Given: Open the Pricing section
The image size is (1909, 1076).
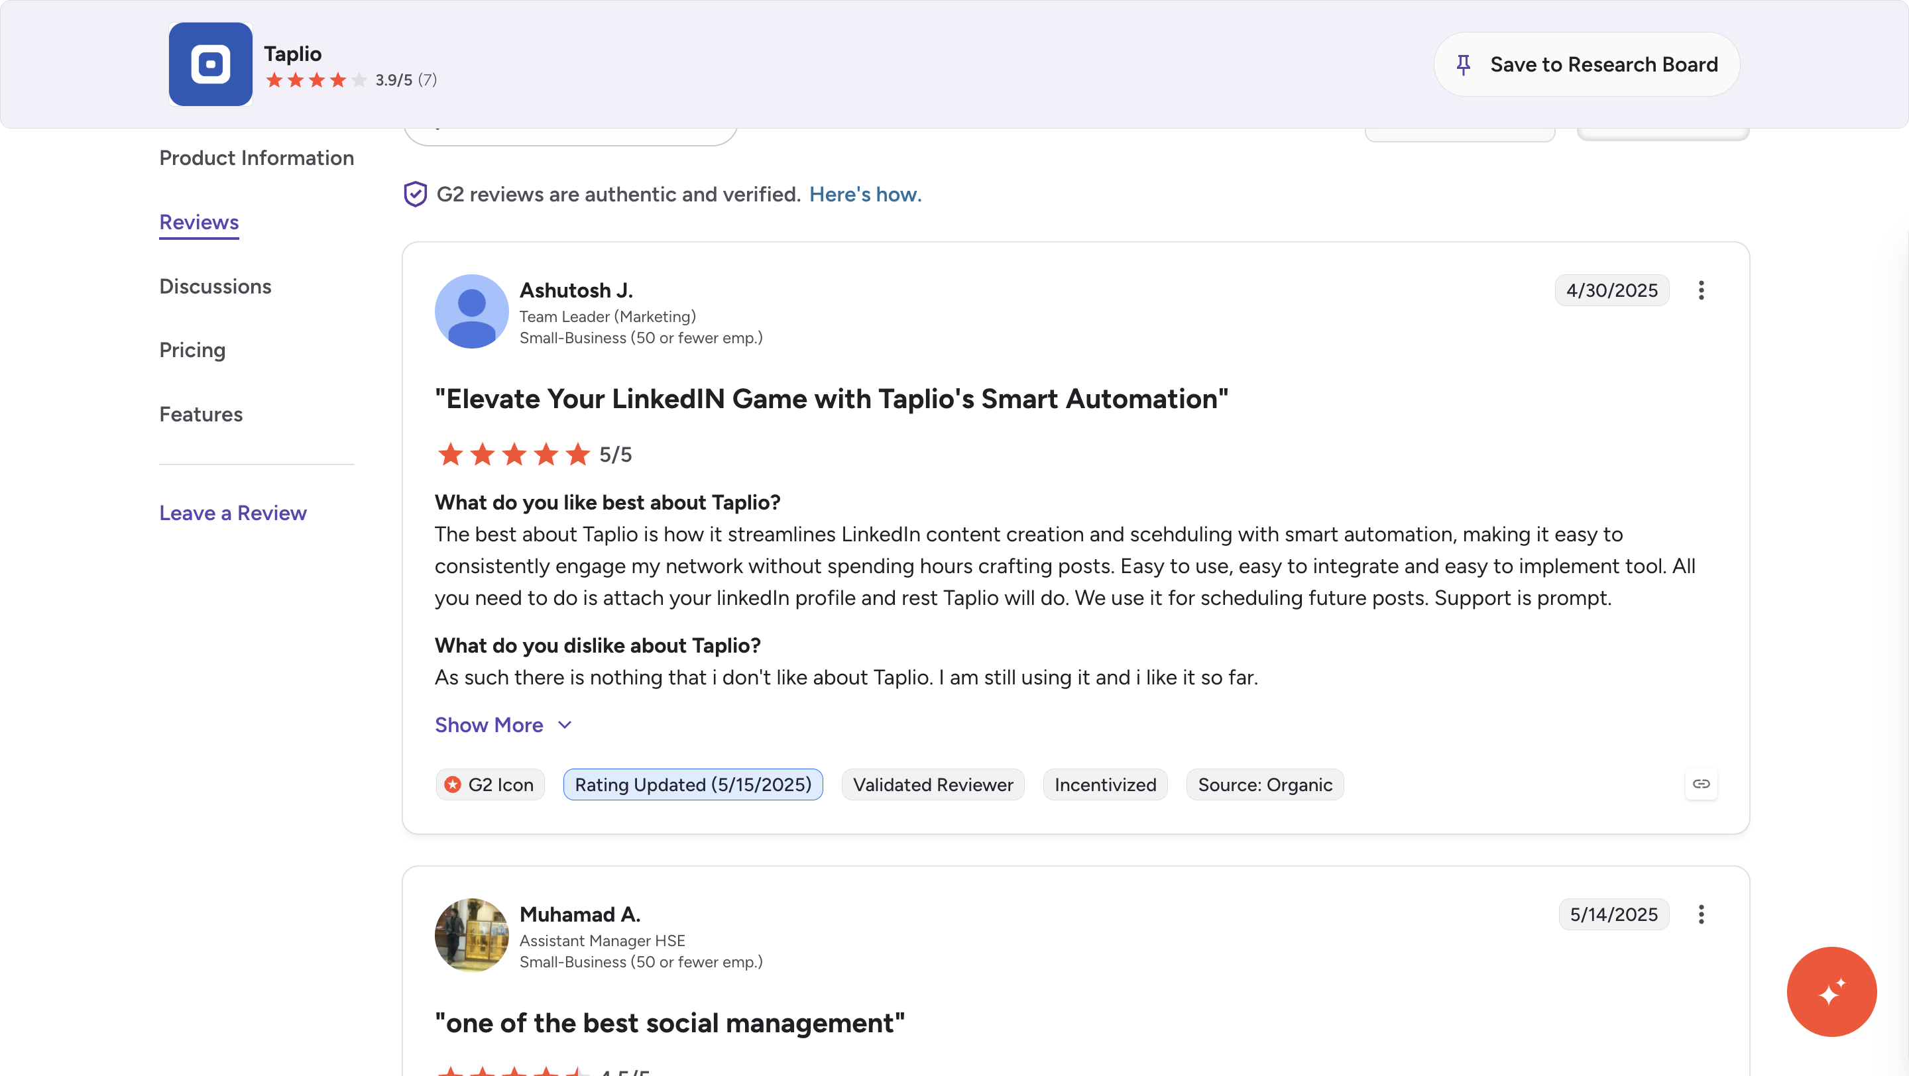Looking at the screenshot, I should 193,350.
